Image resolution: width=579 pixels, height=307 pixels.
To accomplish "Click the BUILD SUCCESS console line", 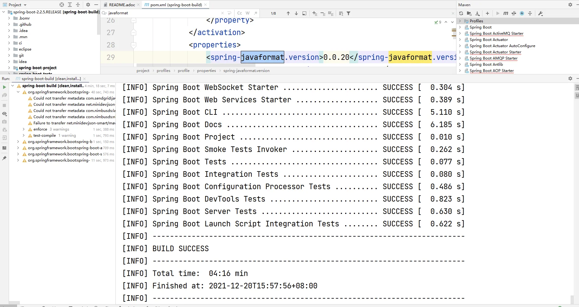I will click(181, 249).
